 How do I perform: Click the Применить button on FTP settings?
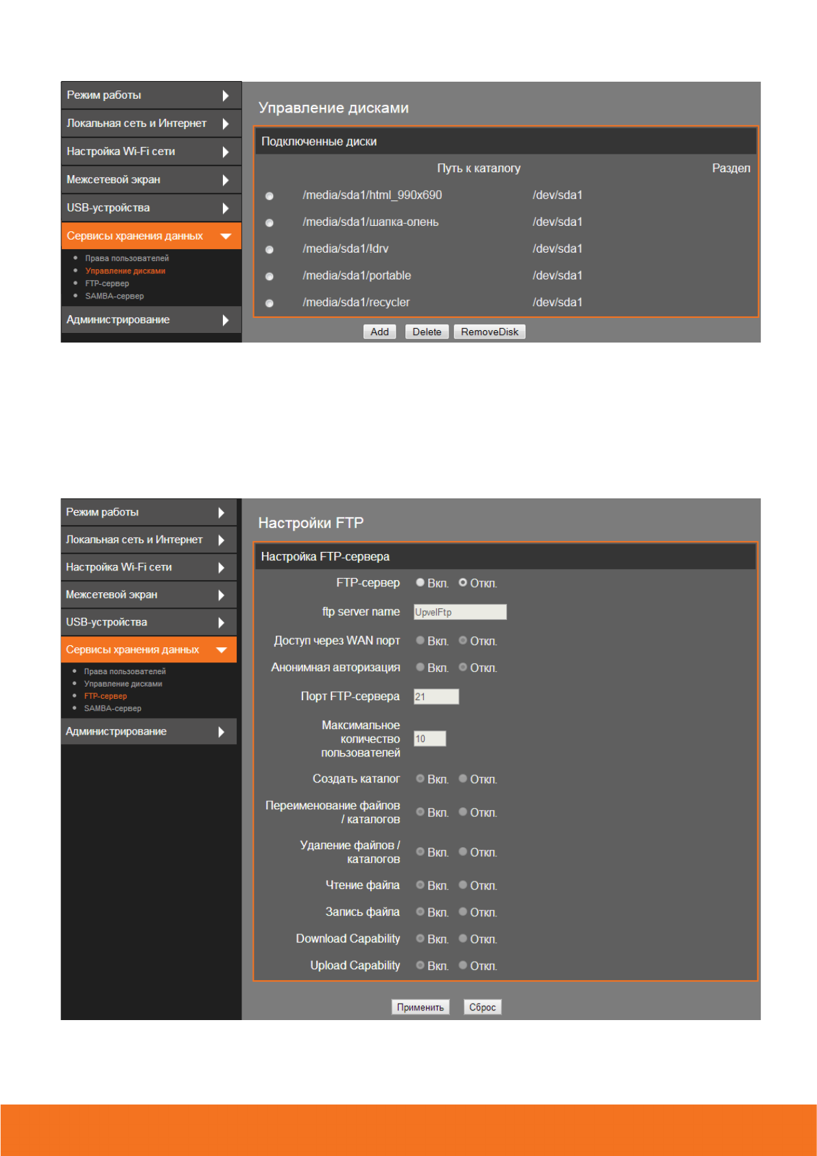tap(421, 1007)
